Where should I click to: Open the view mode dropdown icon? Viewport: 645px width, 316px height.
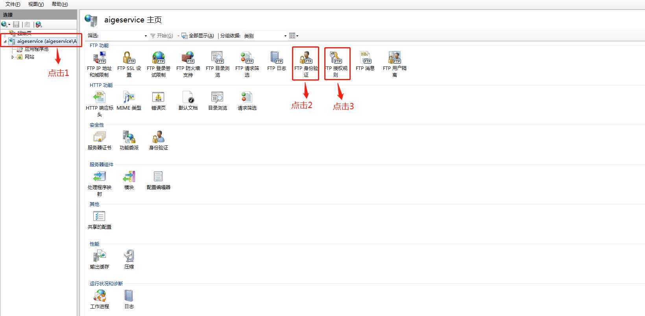(x=294, y=36)
